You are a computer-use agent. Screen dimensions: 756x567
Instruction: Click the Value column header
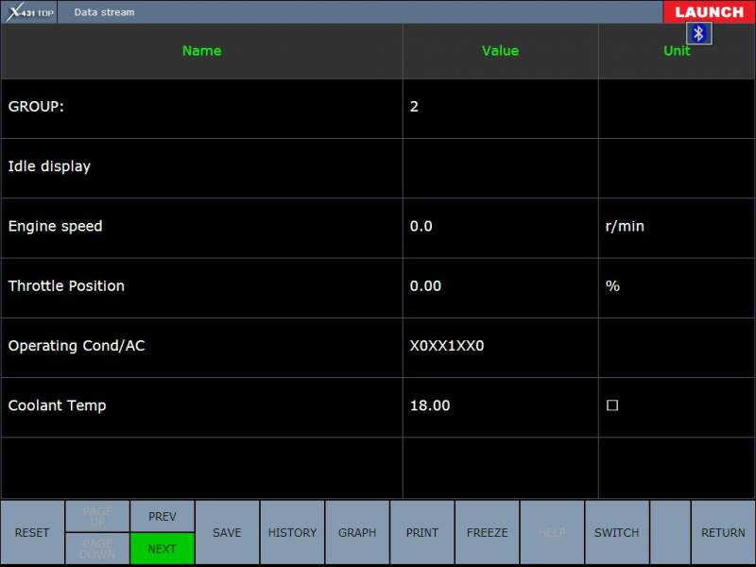pos(500,51)
